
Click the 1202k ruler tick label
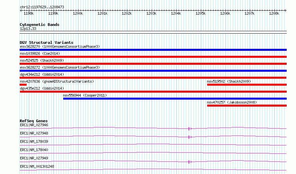127,13
